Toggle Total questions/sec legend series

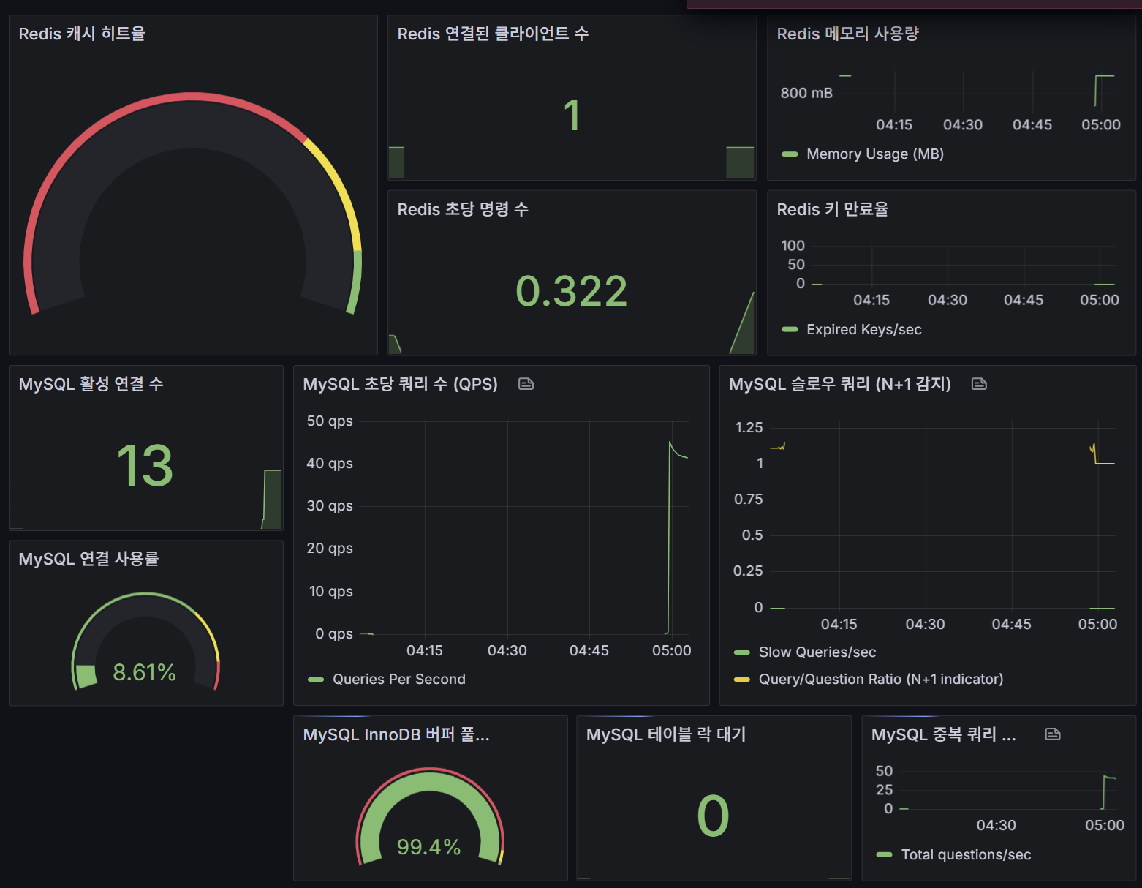click(965, 855)
